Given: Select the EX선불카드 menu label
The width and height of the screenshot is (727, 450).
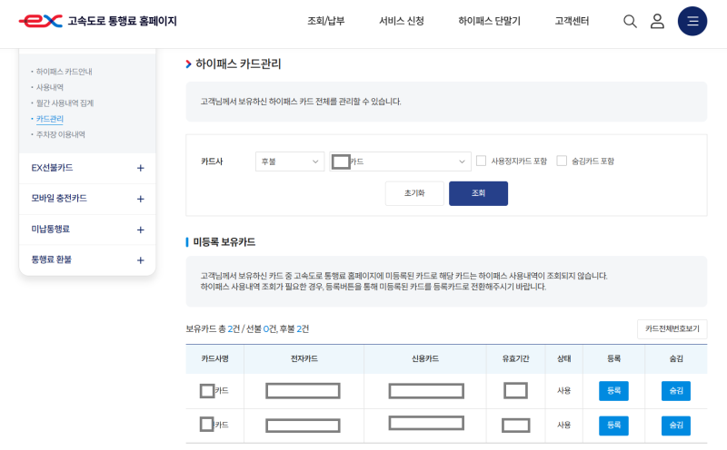Looking at the screenshot, I should point(52,168).
